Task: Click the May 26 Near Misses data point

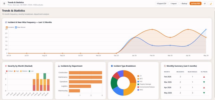Action: click(x=206, y=29)
